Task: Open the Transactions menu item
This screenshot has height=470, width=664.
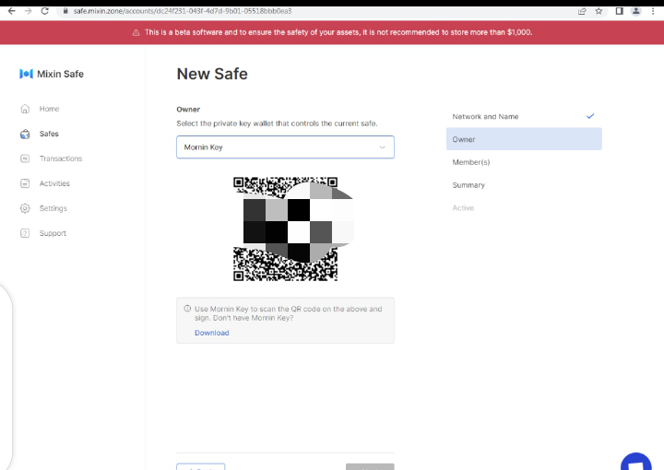Action: point(61,159)
